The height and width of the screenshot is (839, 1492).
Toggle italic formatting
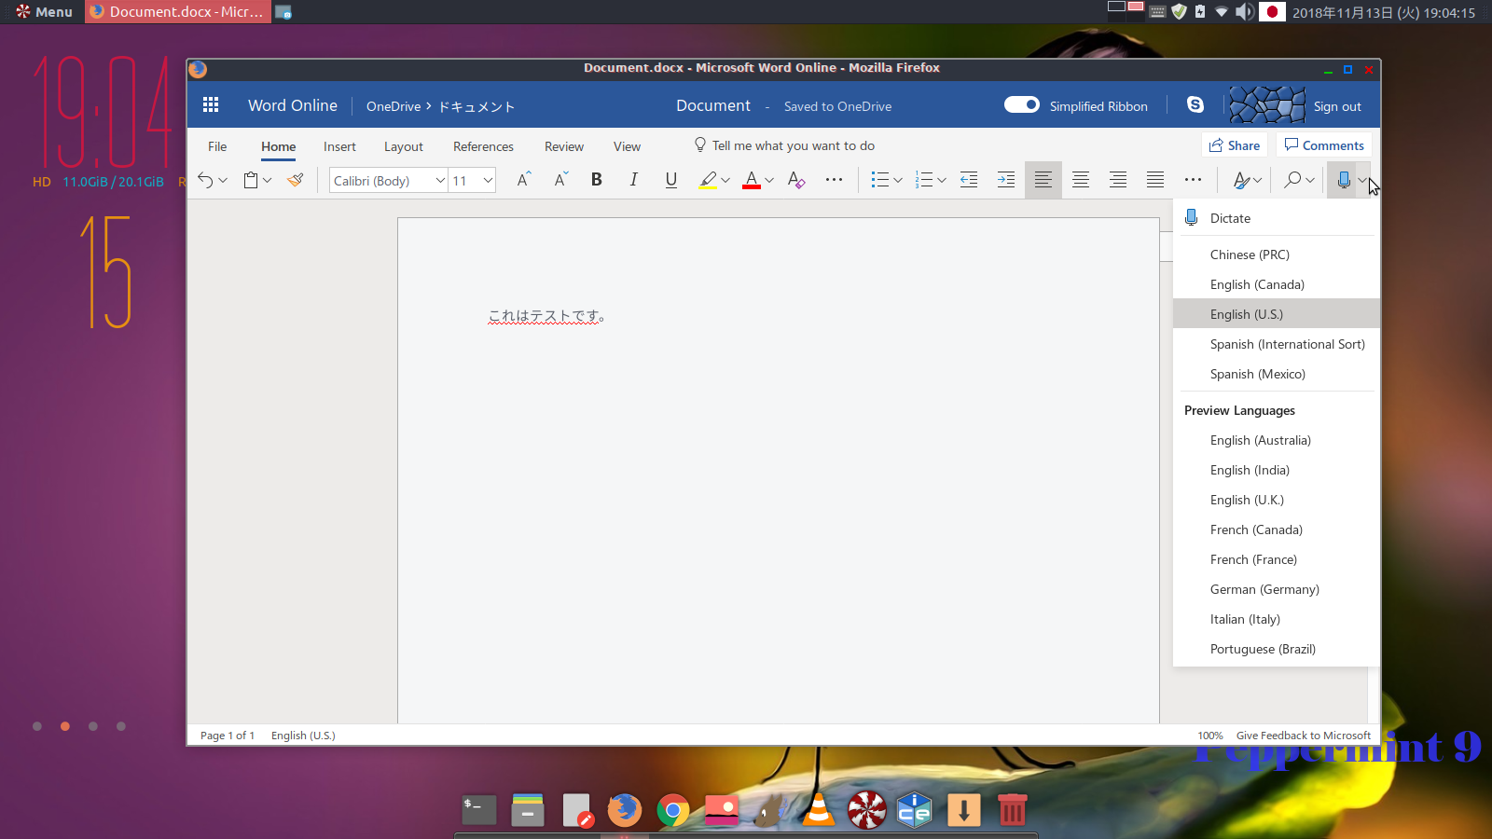pos(634,180)
